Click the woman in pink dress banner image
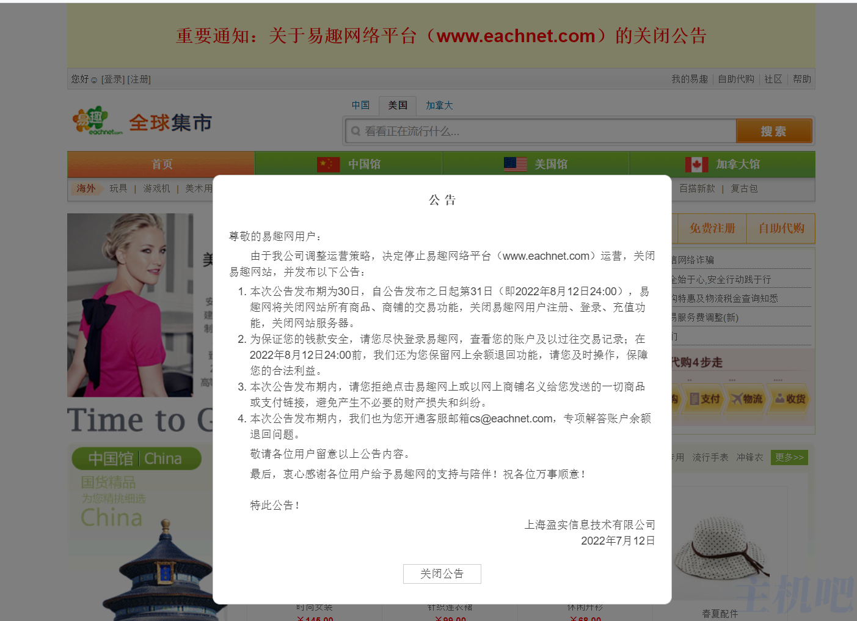Screen dimensions: 857x621 (x=129, y=305)
